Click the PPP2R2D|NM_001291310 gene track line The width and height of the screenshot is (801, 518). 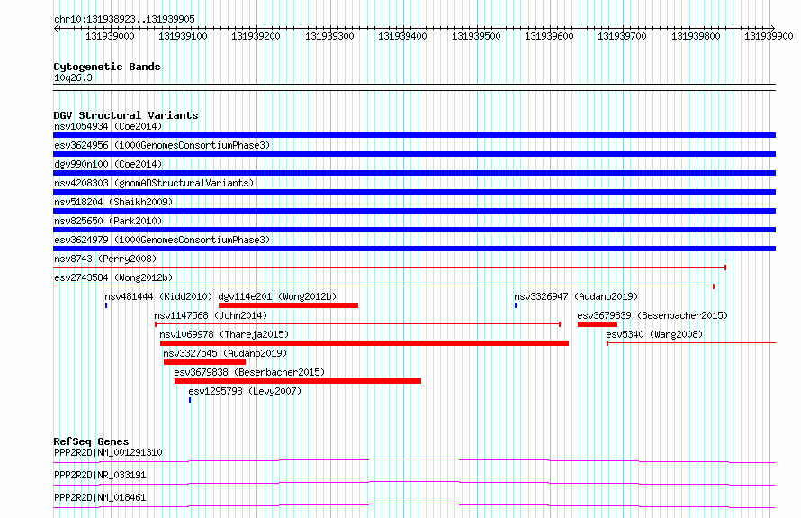pos(414,461)
